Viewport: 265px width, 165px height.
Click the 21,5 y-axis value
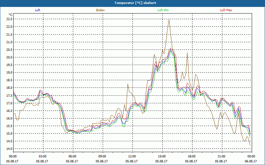[9, 34]
